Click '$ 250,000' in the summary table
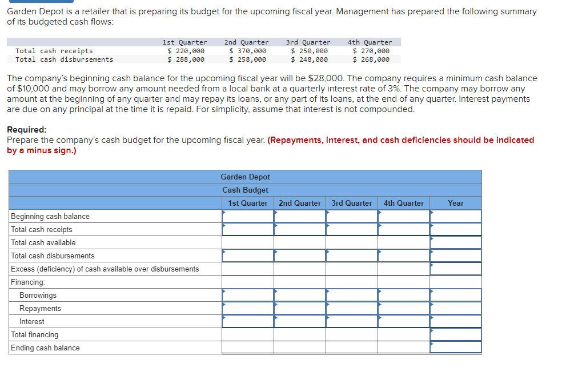Viewport: 566px width, 391px height. [310, 51]
